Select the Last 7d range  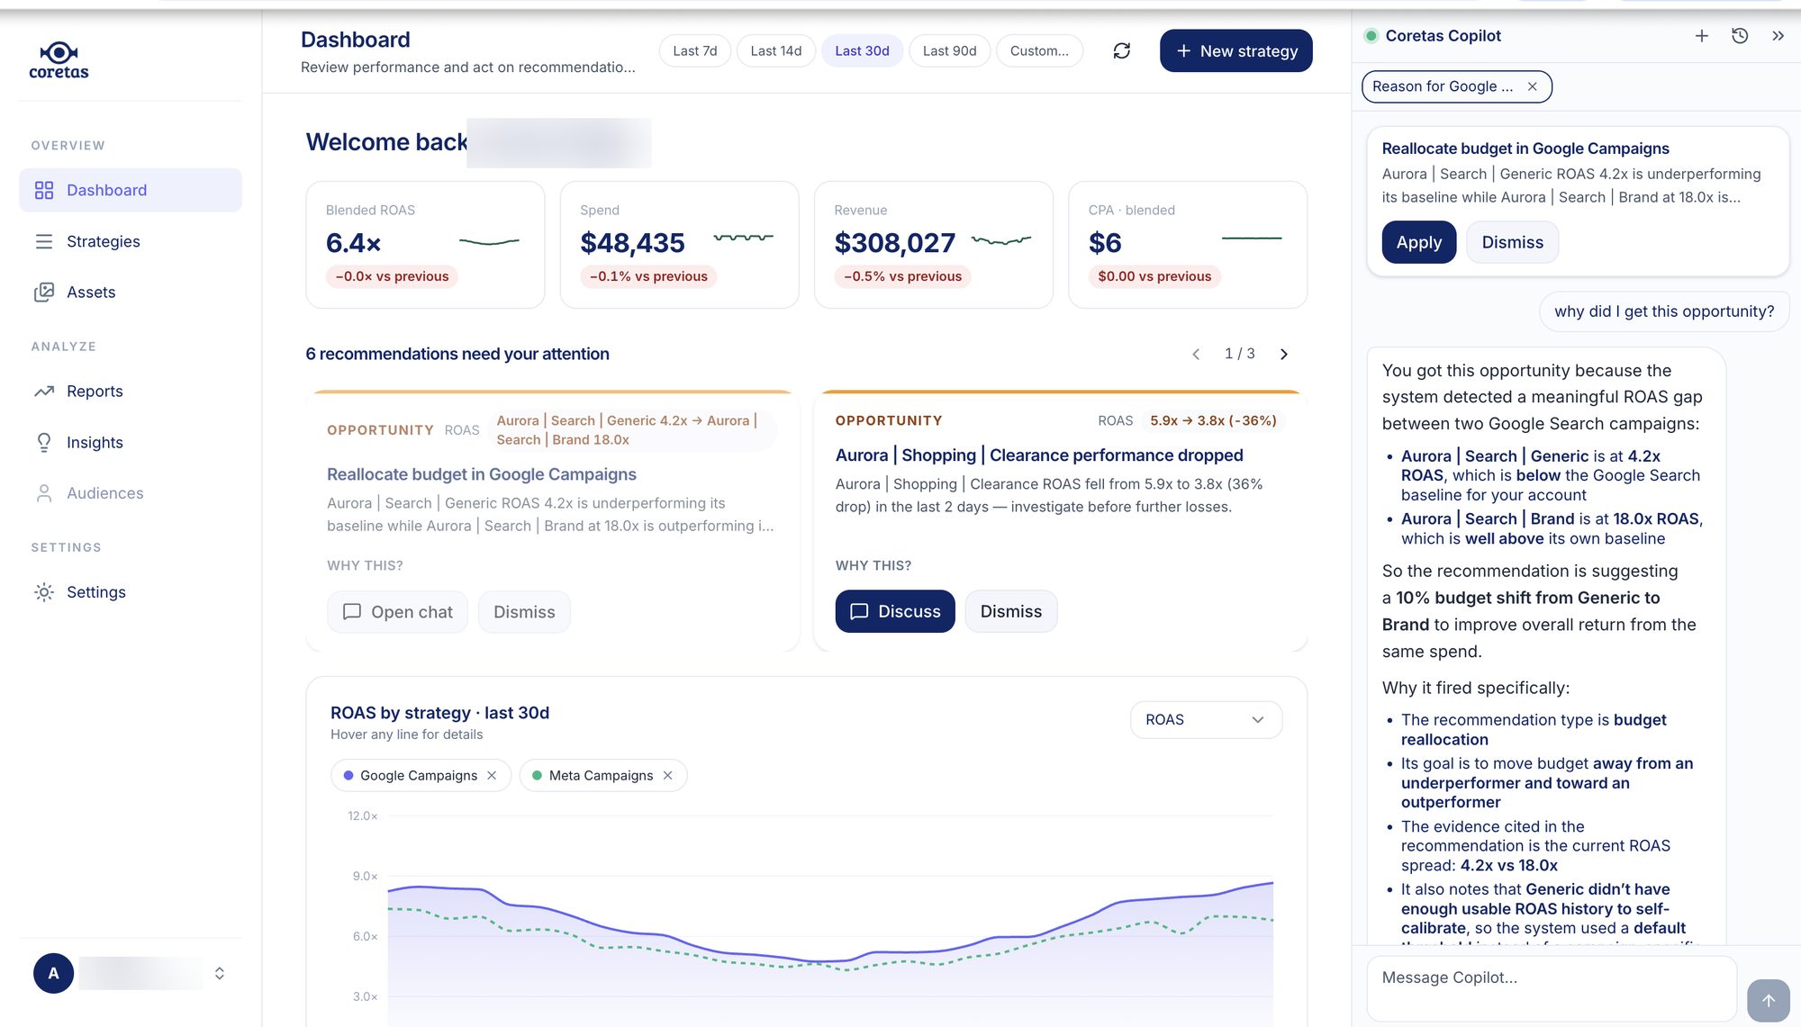tap(695, 50)
